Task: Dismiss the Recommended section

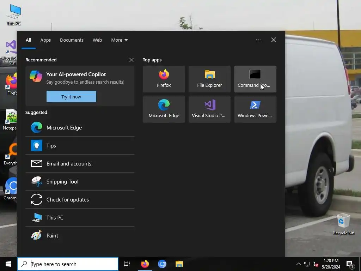Action: [131, 60]
